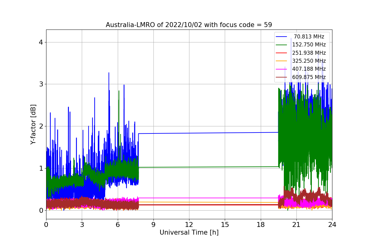The height and width of the screenshot is (246, 369).
Task: Click y-axis tick label '2'
Action: (41, 126)
